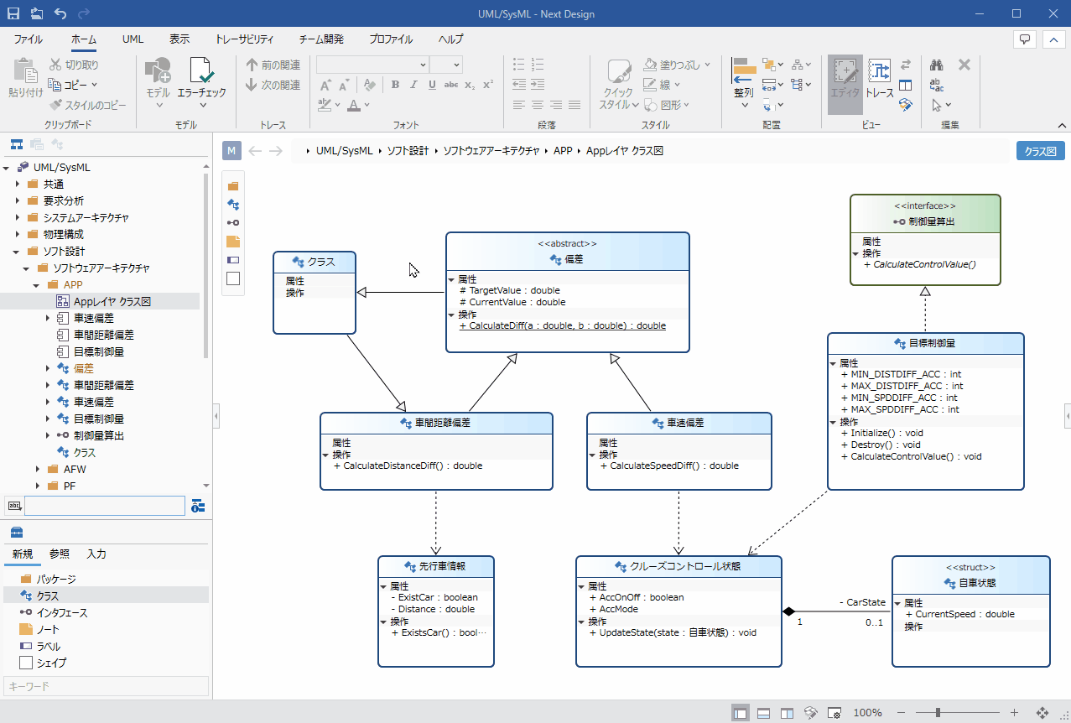Click the swap arrows icon in ビュー group
1071x723 pixels.
(906, 65)
